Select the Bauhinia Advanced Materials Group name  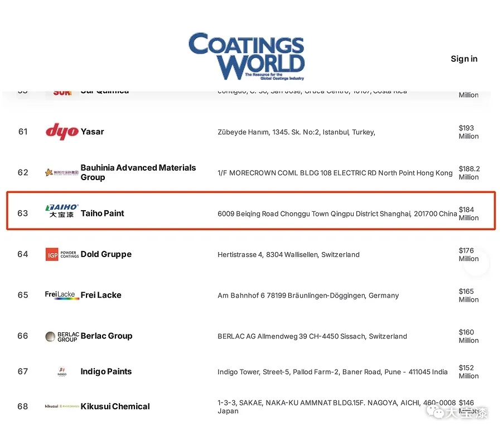[138, 172]
